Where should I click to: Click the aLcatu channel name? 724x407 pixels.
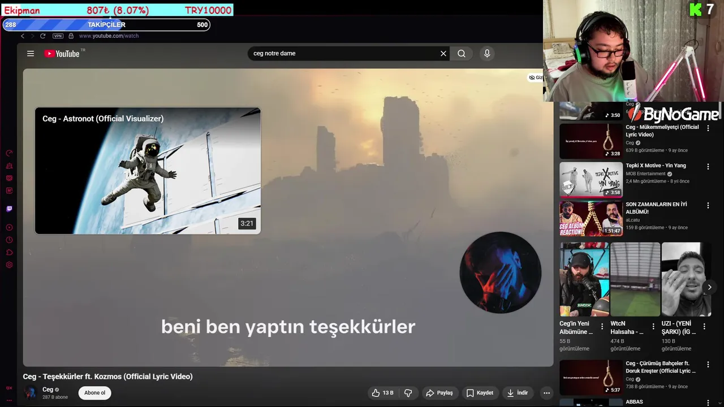632,220
